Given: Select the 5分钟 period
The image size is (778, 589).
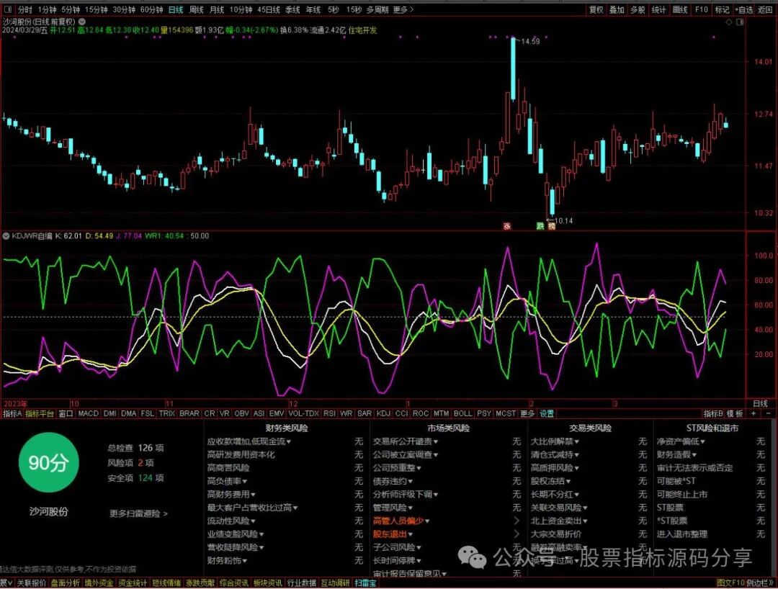Looking at the screenshot, I should tap(71, 9).
